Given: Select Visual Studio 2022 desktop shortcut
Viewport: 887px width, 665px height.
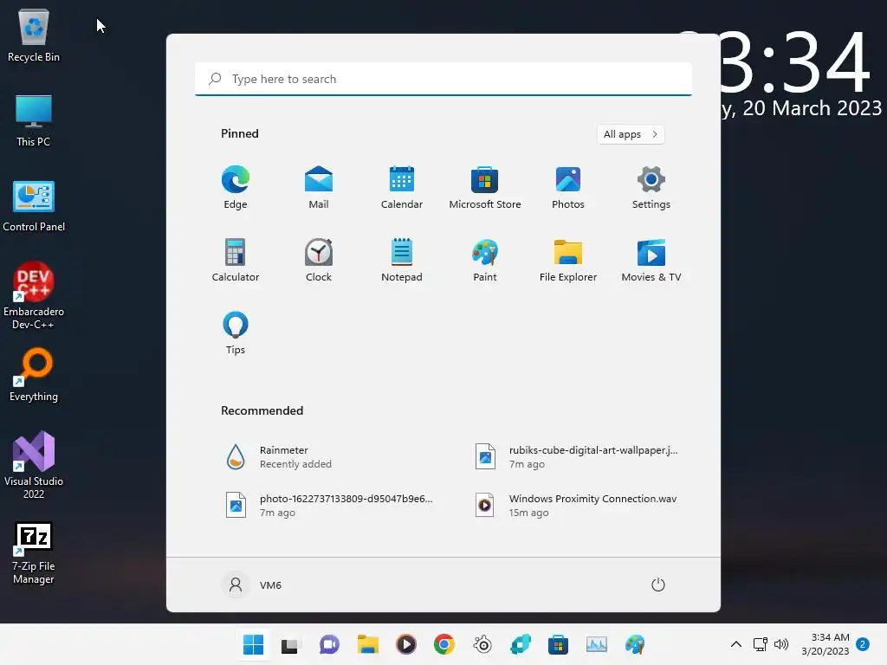Looking at the screenshot, I should 34,465.
